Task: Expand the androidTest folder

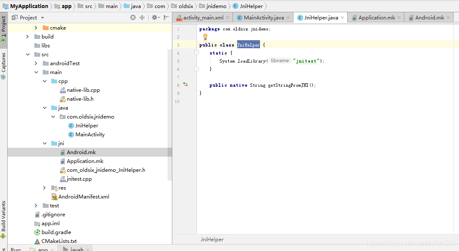Action: coord(36,63)
